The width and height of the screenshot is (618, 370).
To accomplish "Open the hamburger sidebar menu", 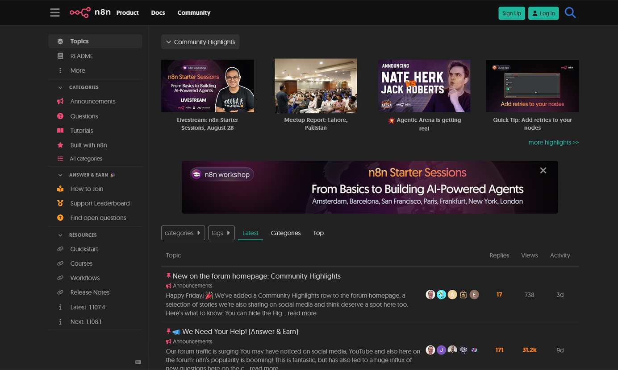I will pos(55,12).
